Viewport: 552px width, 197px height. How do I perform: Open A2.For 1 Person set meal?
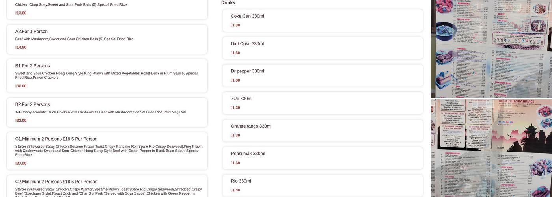pyautogui.click(x=107, y=39)
